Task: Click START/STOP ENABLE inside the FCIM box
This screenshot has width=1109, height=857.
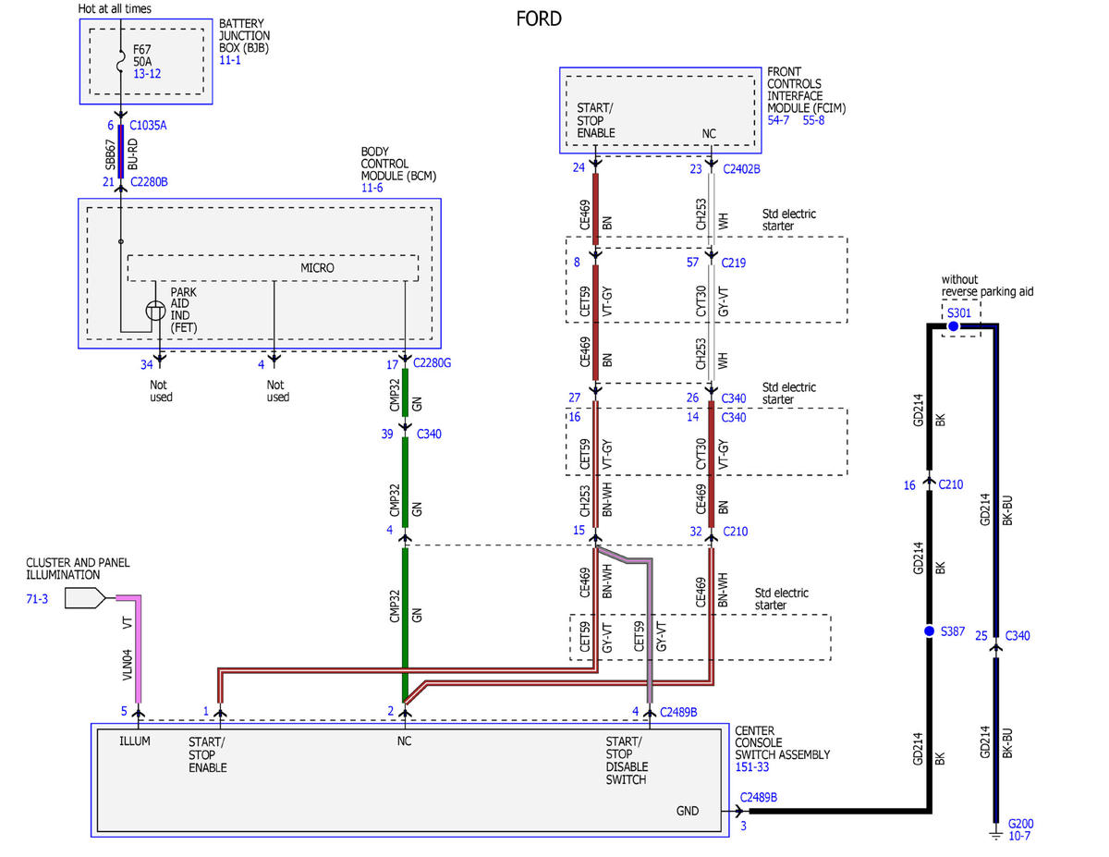Action: (x=596, y=120)
